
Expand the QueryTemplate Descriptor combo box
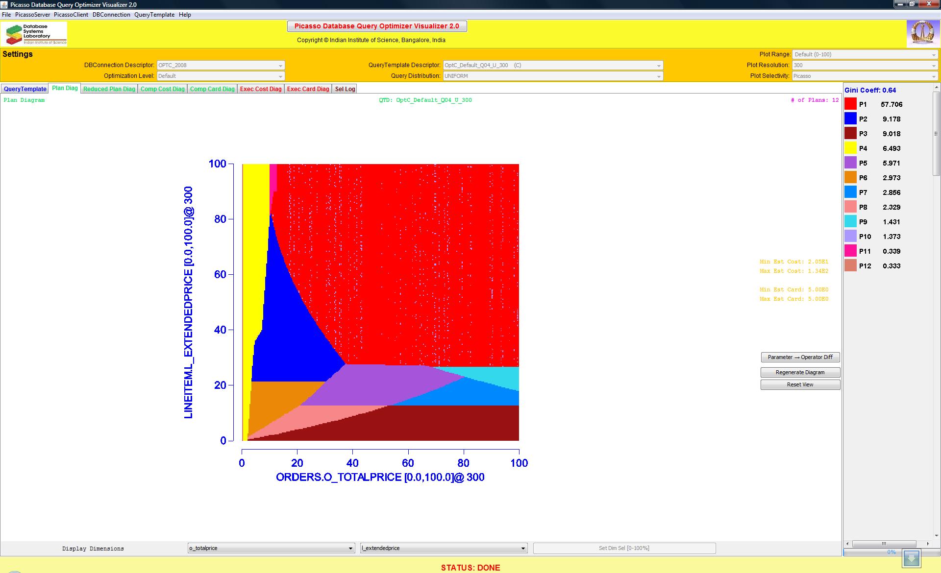553,65
